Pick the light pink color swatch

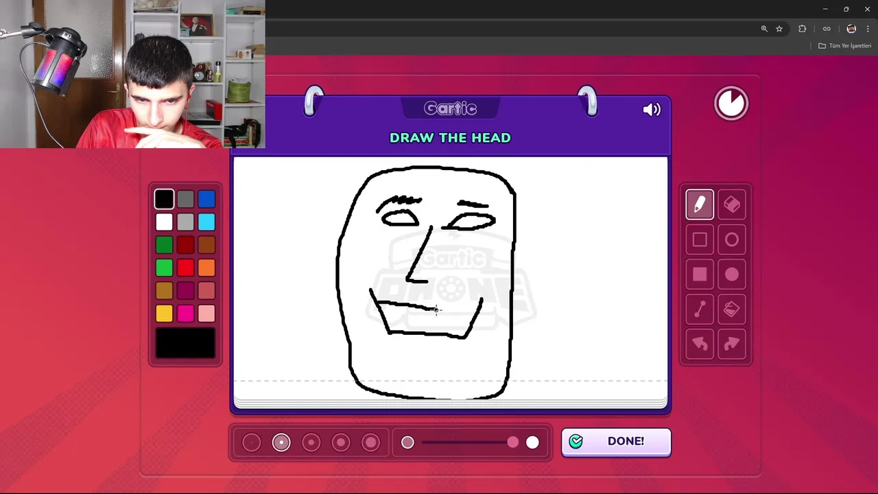pyautogui.click(x=206, y=314)
